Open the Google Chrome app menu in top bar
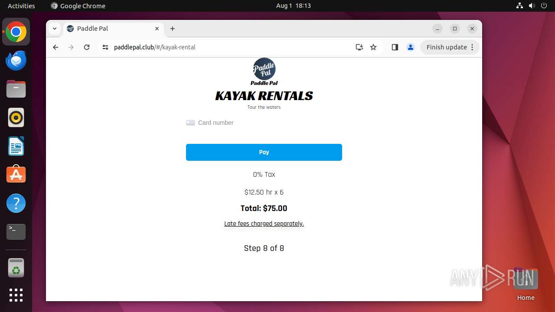 click(78, 6)
